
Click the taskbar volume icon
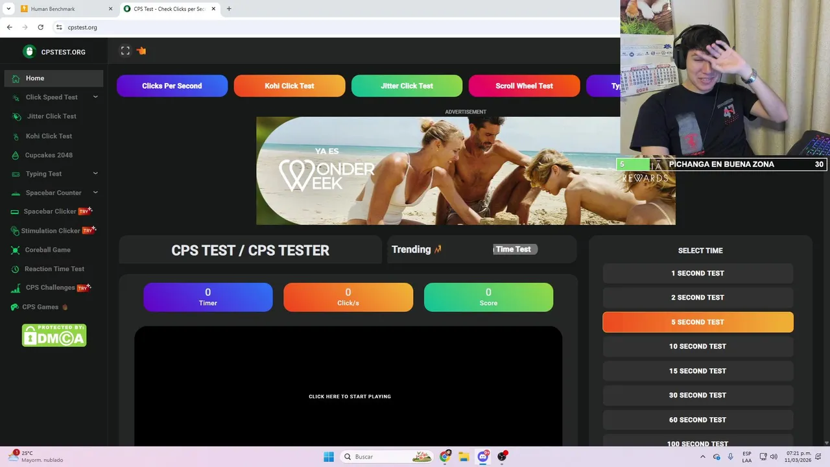[774, 457]
